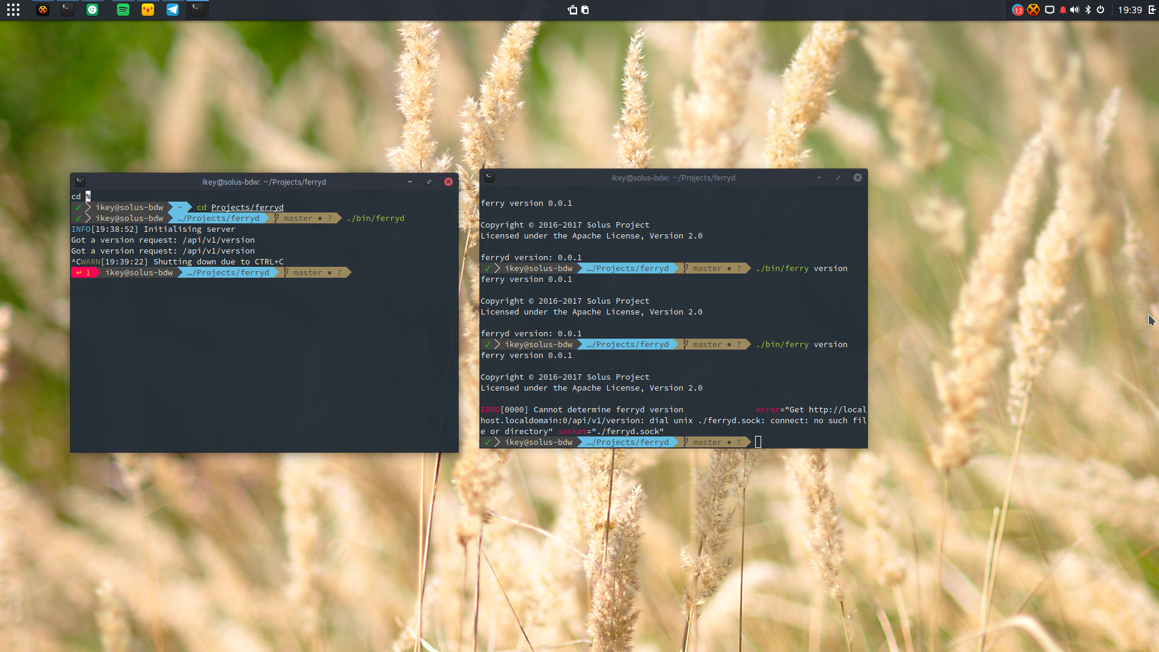Open the yellow app with red diamonds
Image resolution: width=1159 pixels, height=652 pixels.
(148, 10)
